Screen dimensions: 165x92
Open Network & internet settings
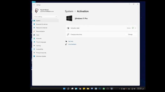[46, 28]
